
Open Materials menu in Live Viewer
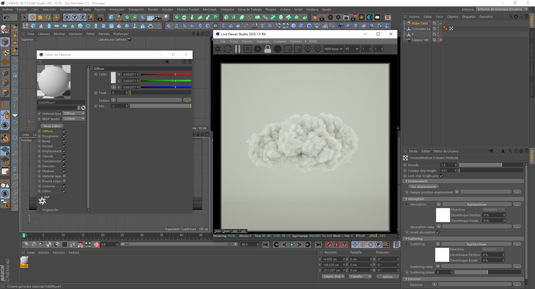coord(263,41)
